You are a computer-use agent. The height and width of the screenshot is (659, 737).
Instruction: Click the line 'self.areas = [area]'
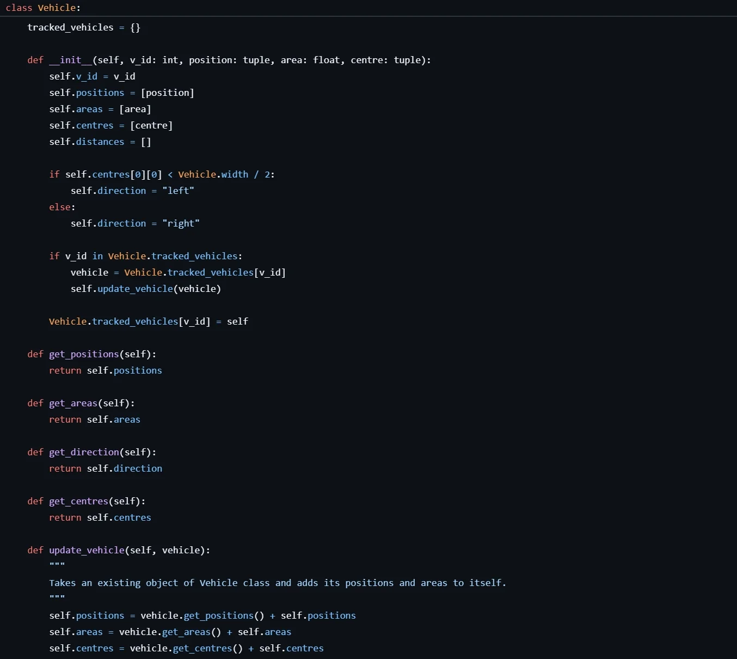tap(100, 109)
